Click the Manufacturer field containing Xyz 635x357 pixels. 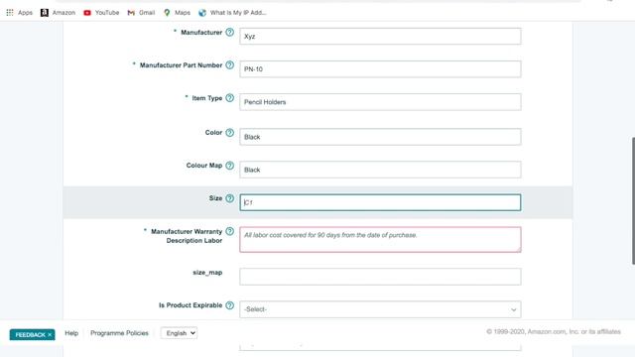tap(380, 36)
